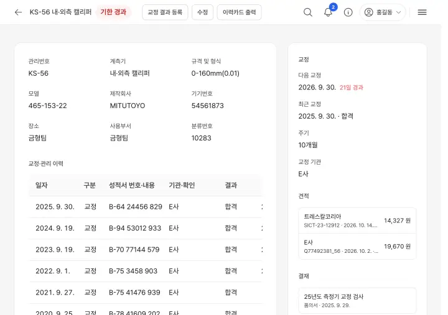Click the 결과 column header
This screenshot has height=315, width=448.
tap(231, 185)
